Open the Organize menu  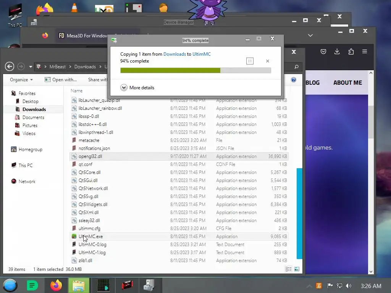pyautogui.click(x=21, y=80)
